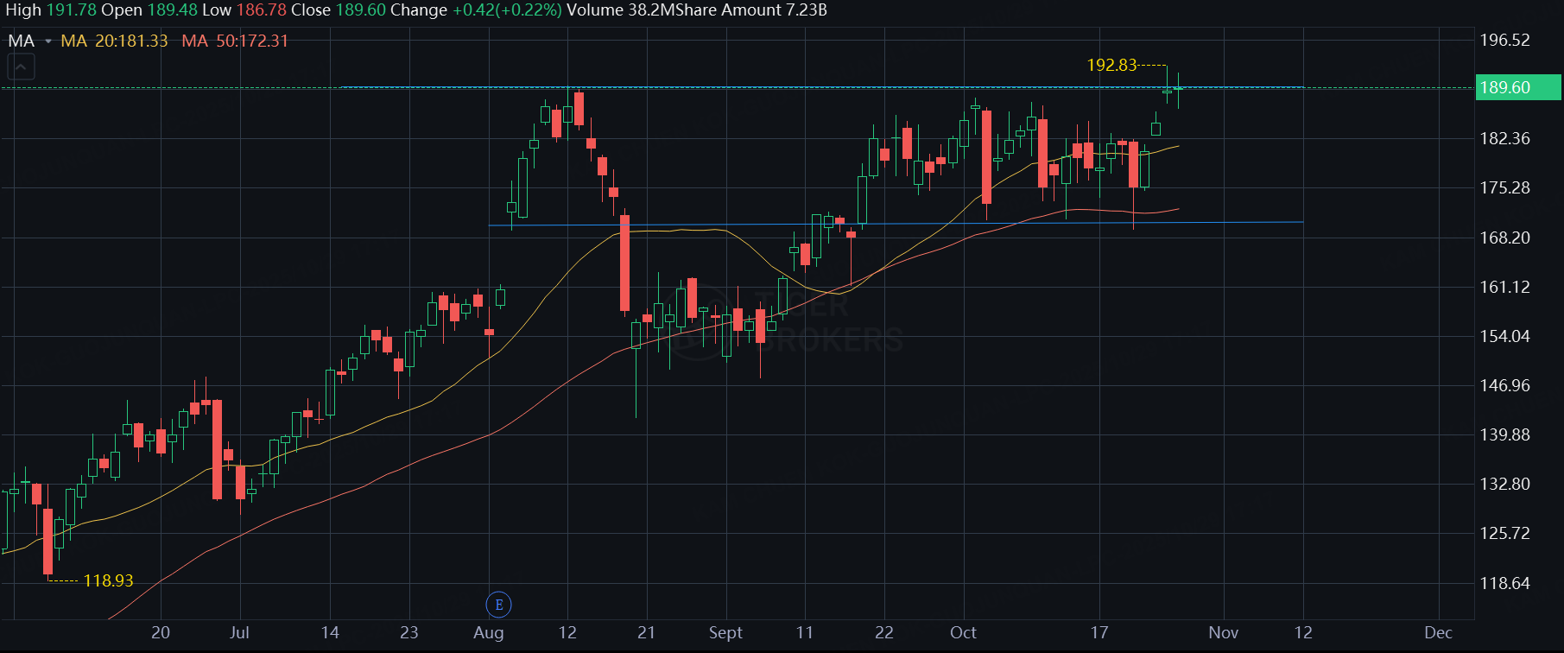Image resolution: width=1564 pixels, height=653 pixels.
Task: Click the Nov date axis label
Action: pyautogui.click(x=1223, y=632)
